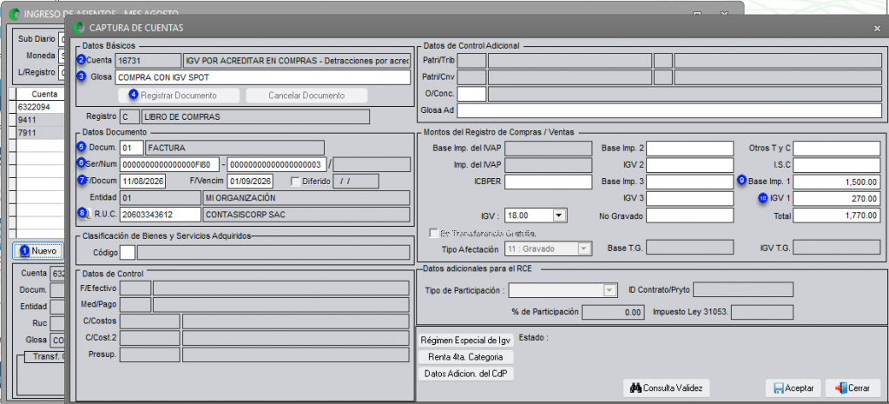The image size is (889, 404).
Task: Click Consulta Validez button
Action: (x=666, y=388)
